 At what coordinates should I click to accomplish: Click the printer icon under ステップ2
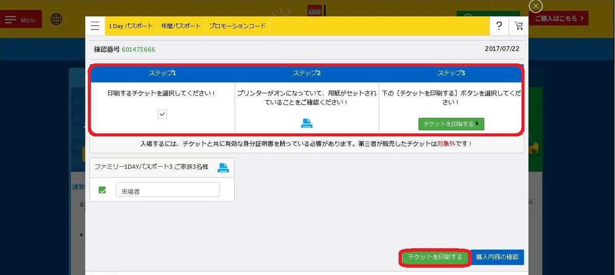pyautogui.click(x=306, y=123)
